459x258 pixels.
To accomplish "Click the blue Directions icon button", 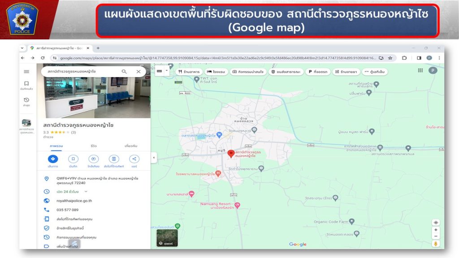I will (x=52, y=159).
